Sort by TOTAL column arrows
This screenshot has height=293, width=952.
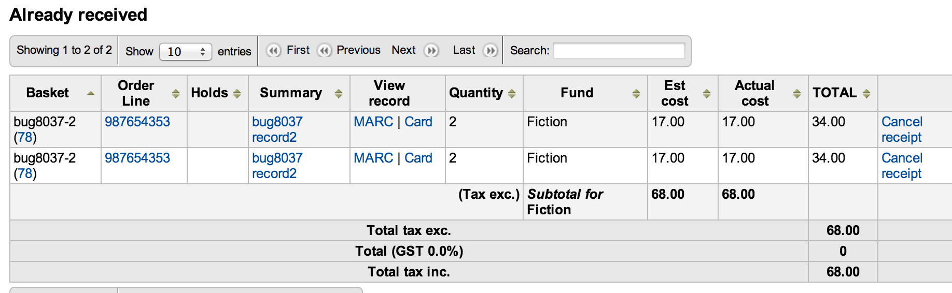tap(866, 94)
